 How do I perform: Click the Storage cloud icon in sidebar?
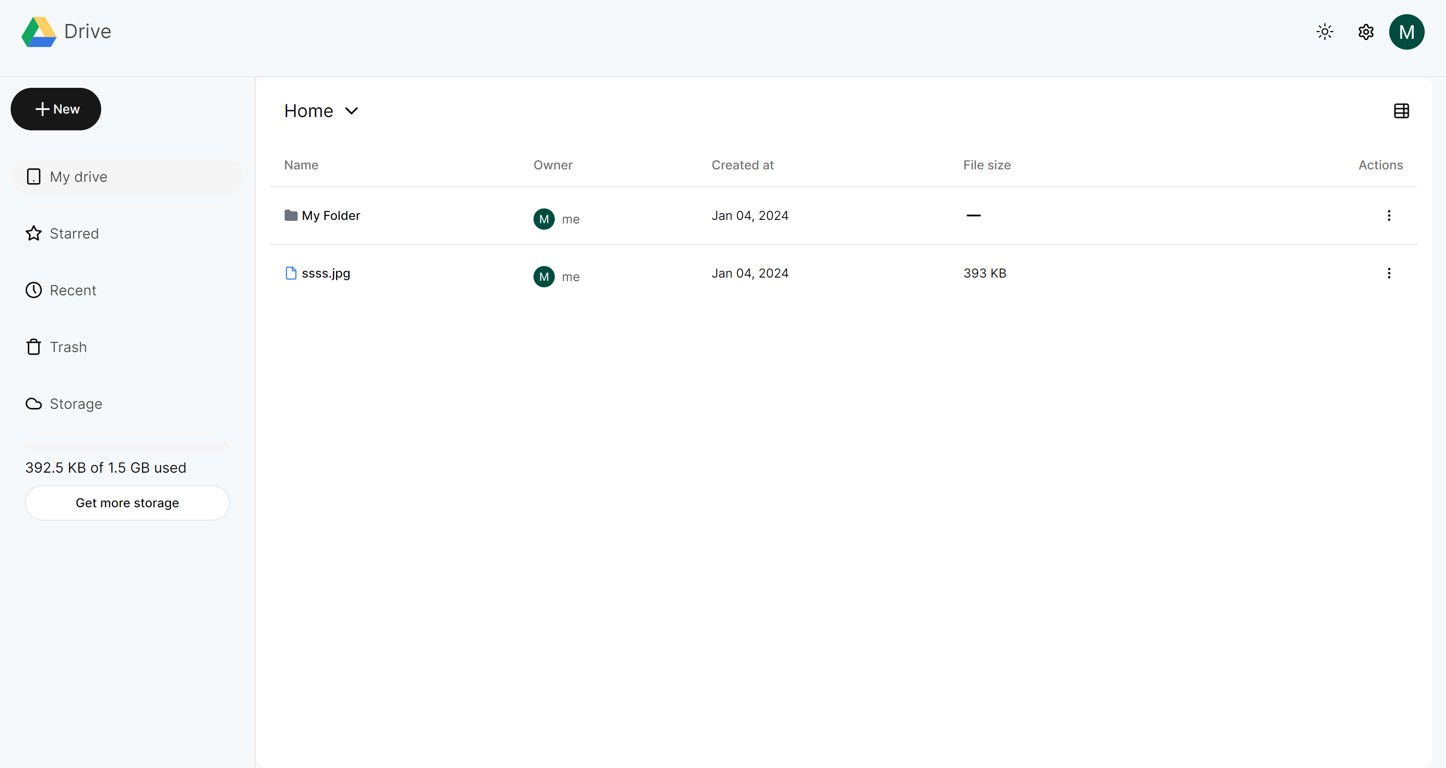(x=34, y=404)
